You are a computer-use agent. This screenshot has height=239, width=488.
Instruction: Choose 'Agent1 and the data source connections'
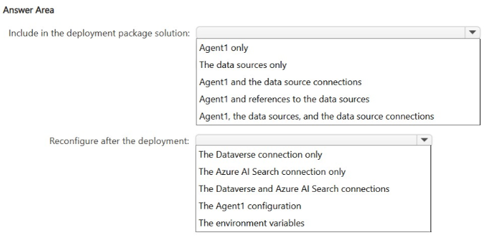(338, 82)
